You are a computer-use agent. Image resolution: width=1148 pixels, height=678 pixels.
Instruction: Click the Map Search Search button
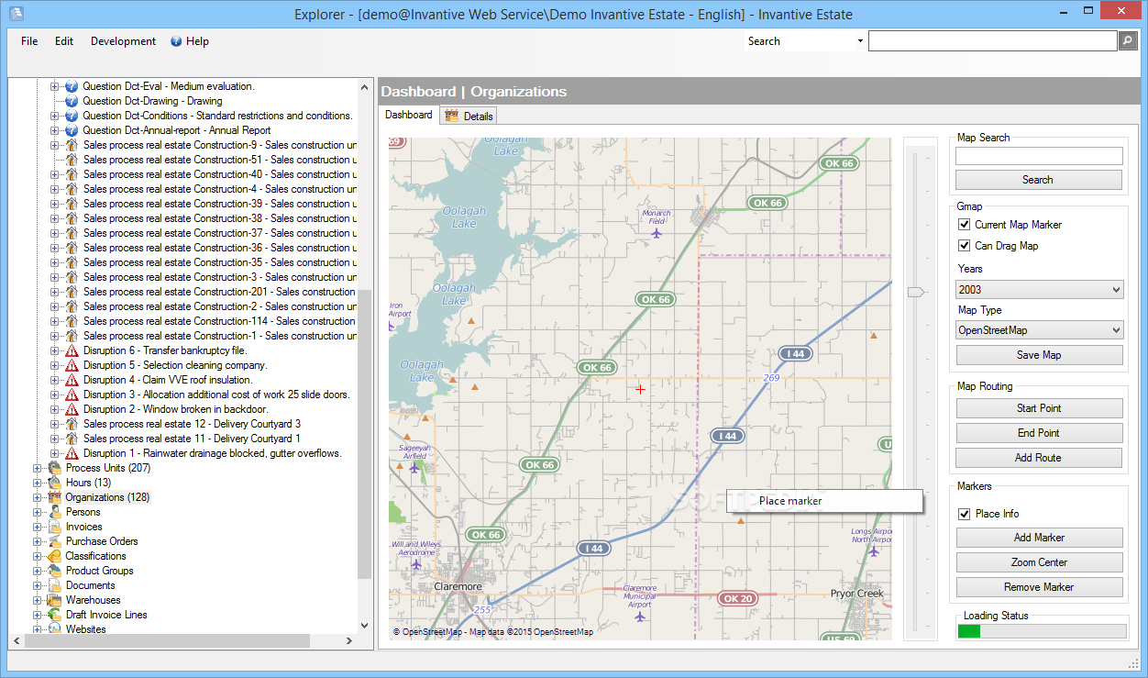(x=1039, y=180)
